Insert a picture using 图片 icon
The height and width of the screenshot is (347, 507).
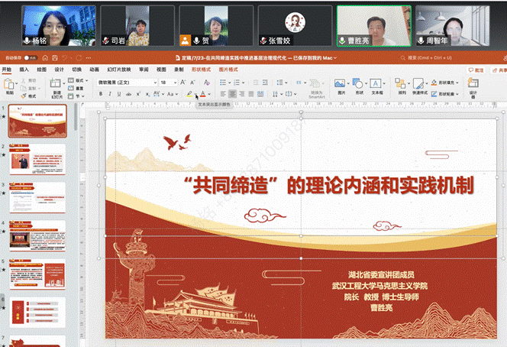tap(340, 83)
